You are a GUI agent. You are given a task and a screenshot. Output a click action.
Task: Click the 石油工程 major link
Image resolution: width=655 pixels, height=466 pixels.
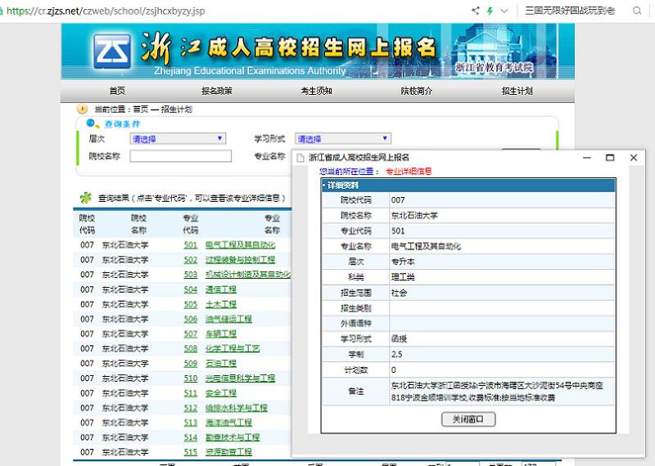[221, 363]
